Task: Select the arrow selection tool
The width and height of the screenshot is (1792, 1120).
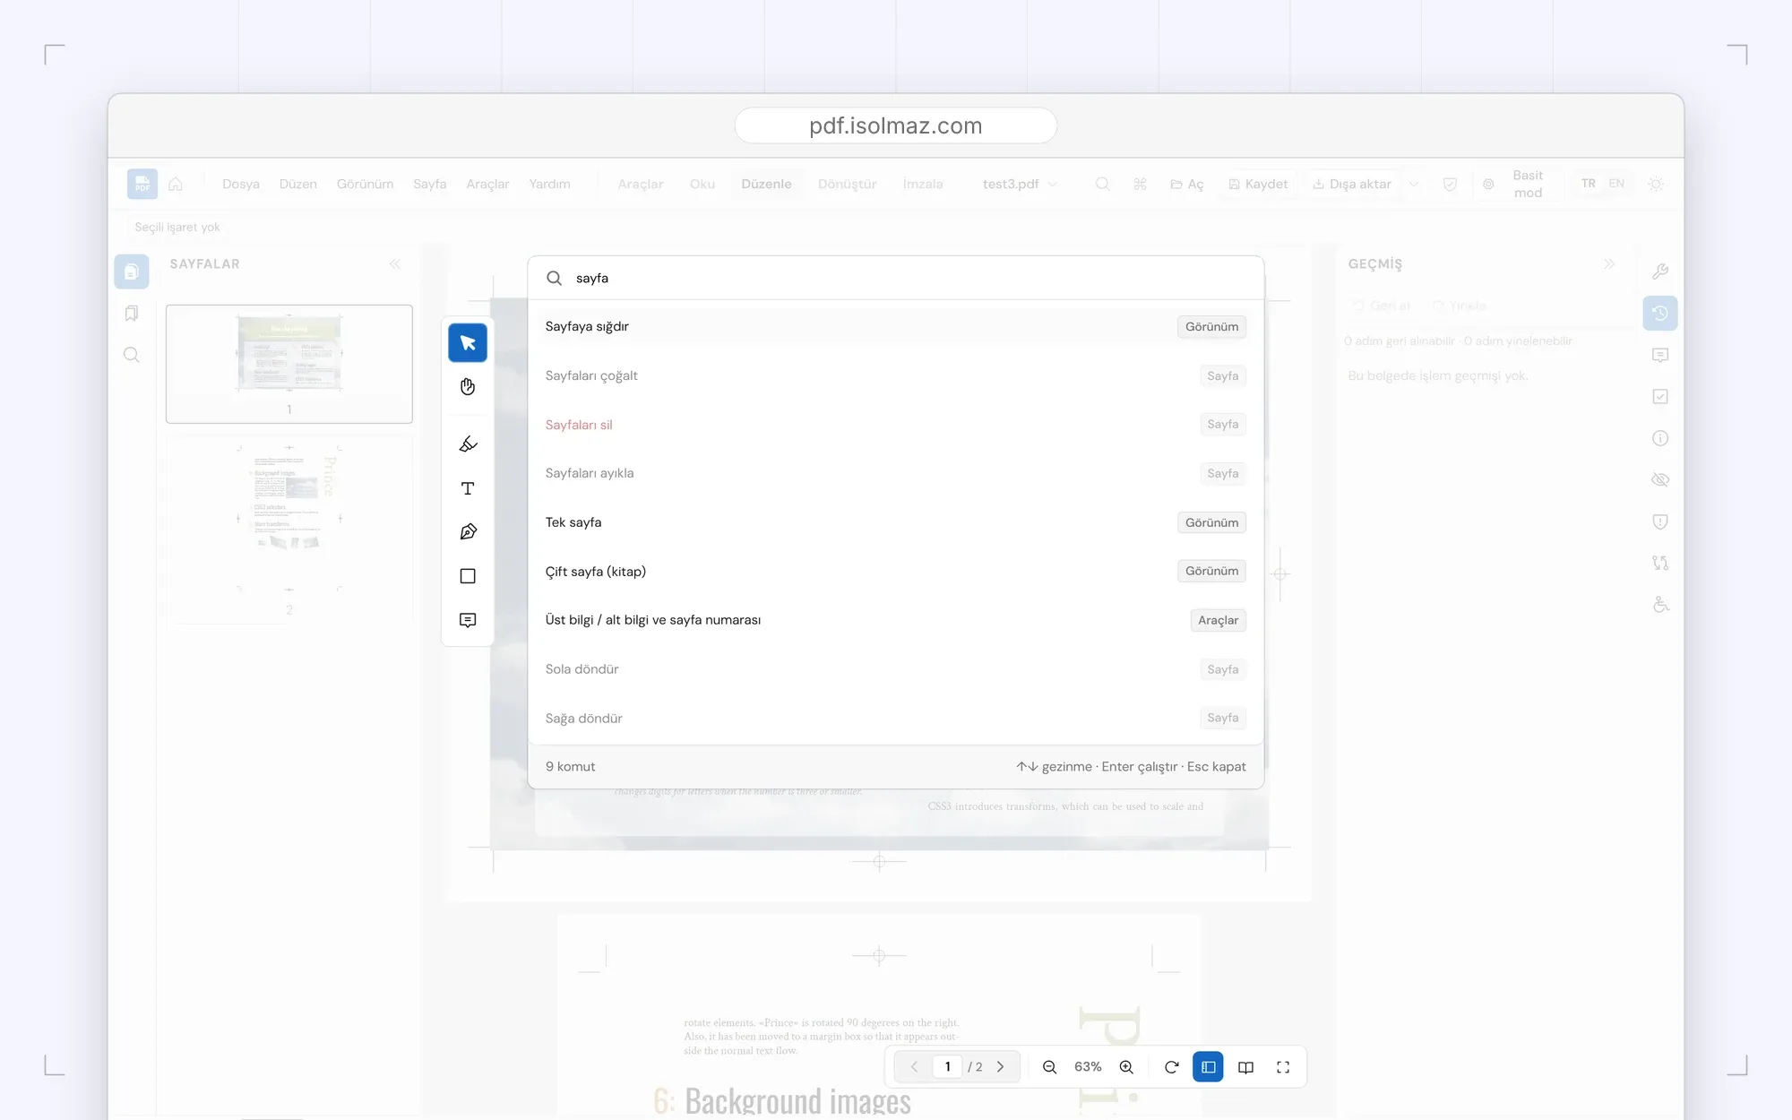Action: pyautogui.click(x=468, y=342)
